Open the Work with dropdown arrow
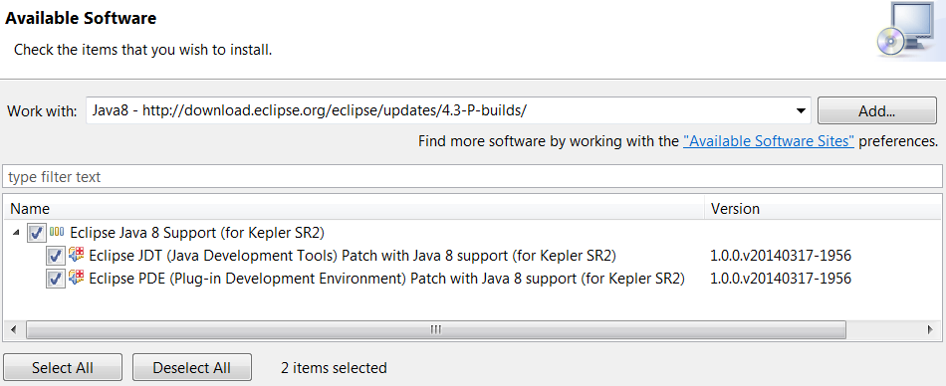The image size is (946, 386). (x=801, y=111)
